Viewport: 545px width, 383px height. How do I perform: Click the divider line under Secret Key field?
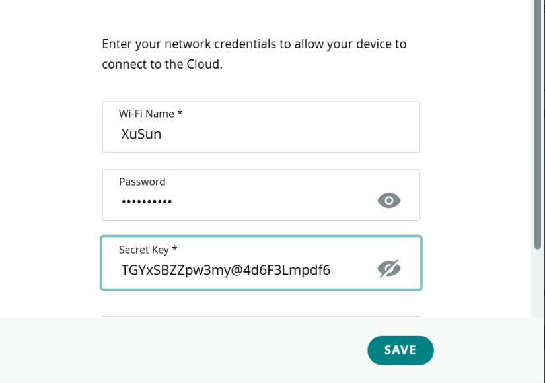coord(261,316)
